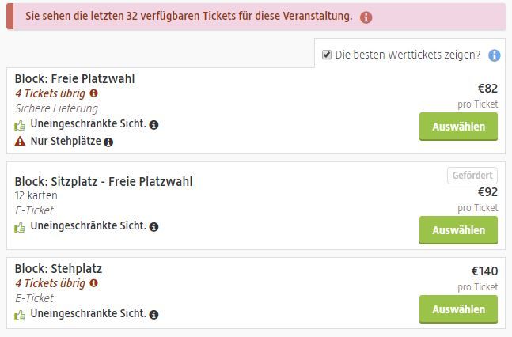Click info icon beside Uneingeschränkte Sicht in Sitzplatz block
The height and width of the screenshot is (337, 512).
pos(154,226)
